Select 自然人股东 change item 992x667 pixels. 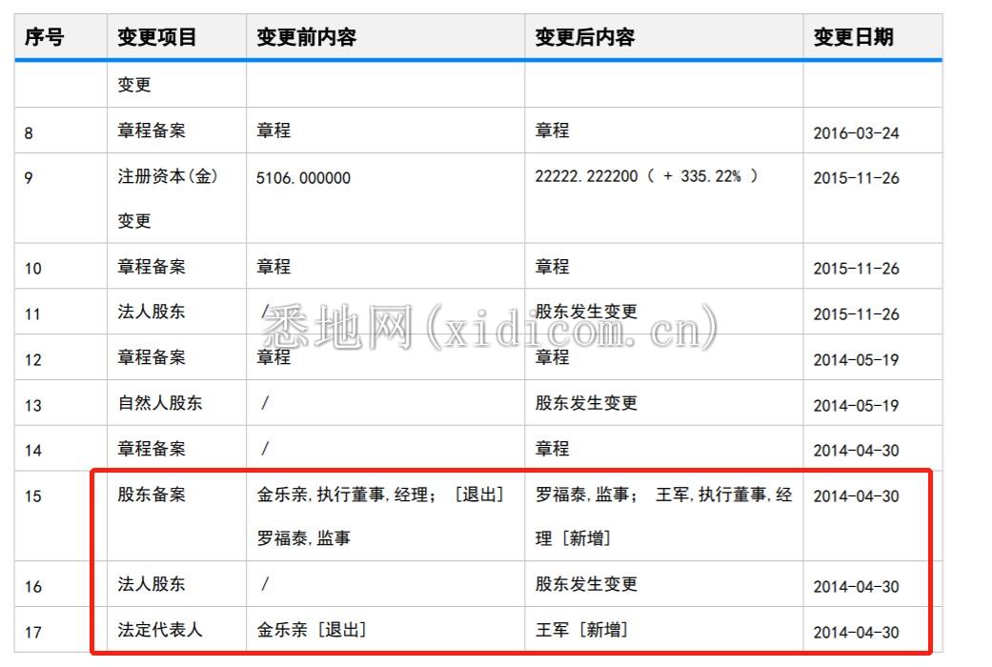[x=160, y=402]
